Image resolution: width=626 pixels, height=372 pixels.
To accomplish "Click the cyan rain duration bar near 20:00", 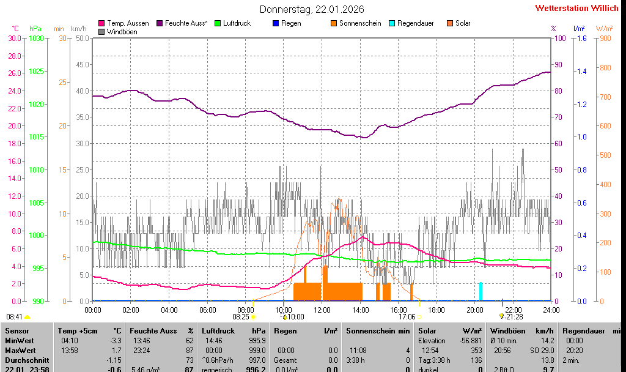I will 481,291.
